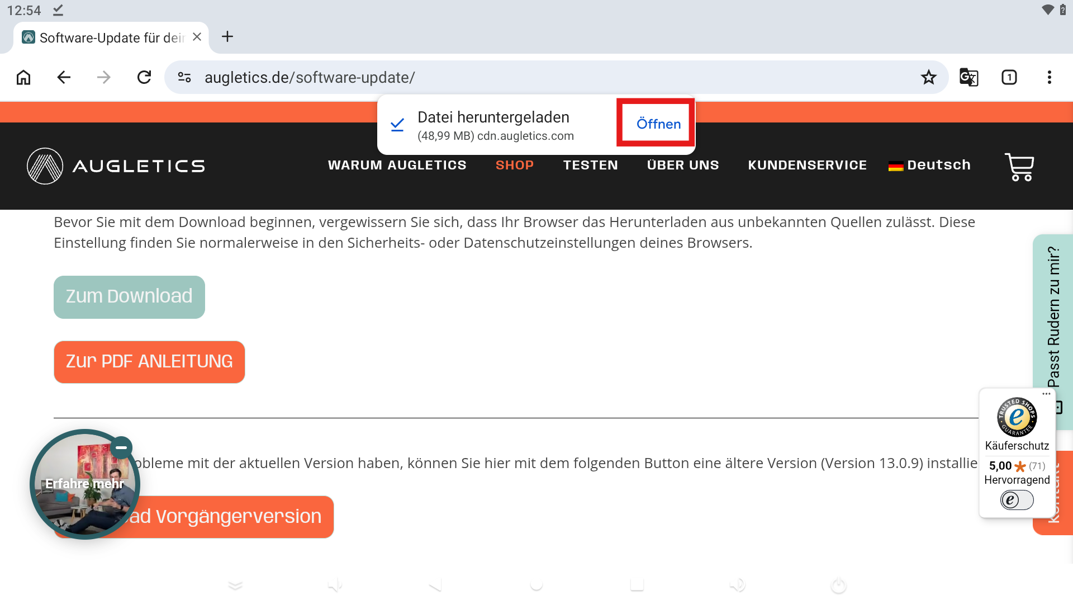The height and width of the screenshot is (604, 1073).
Task: Bookmark this page with the star icon
Action: (928, 77)
